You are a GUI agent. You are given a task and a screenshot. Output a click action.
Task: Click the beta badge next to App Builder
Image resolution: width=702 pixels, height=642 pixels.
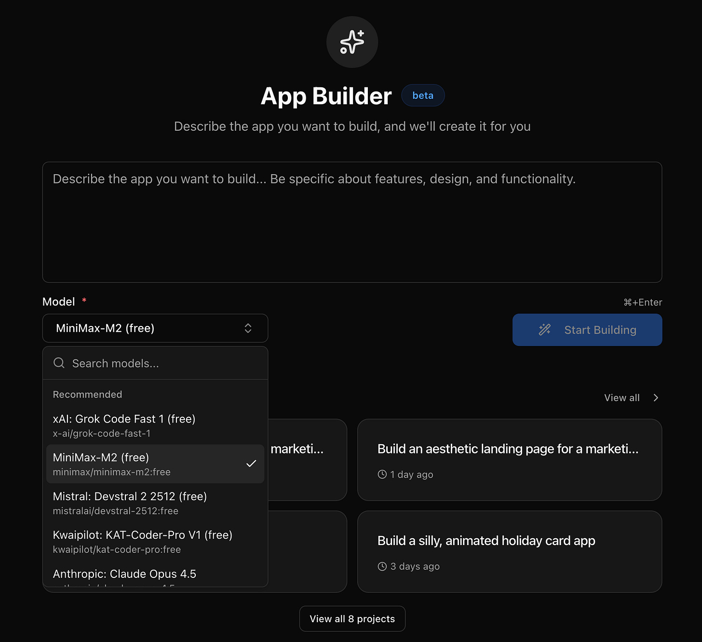(423, 96)
